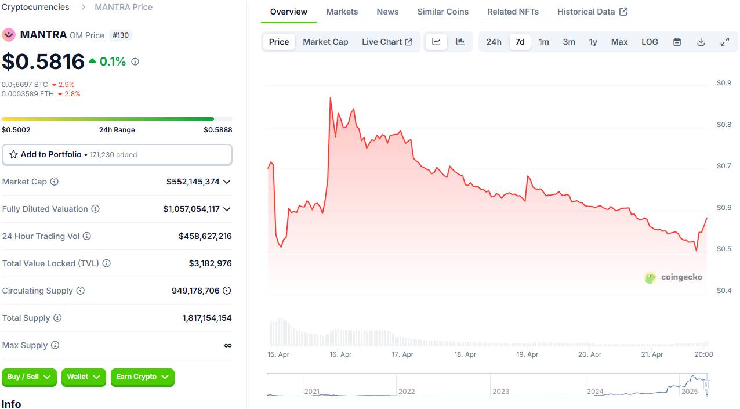The height and width of the screenshot is (409, 740).
Task: Open the Markets tab
Action: coord(342,12)
